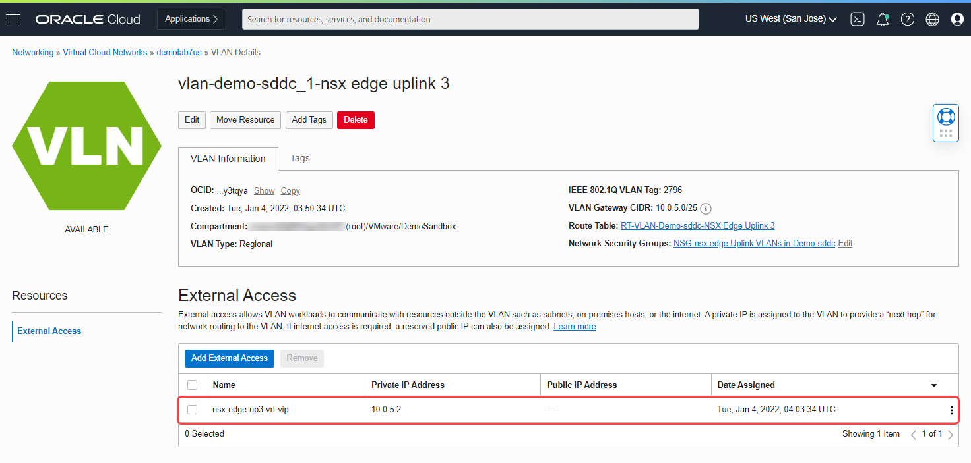
Task: Open the notifications bell
Action: (x=882, y=19)
